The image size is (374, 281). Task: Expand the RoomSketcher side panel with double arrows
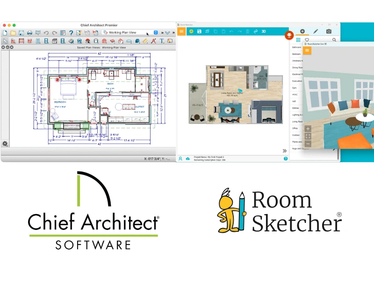[x=284, y=151]
